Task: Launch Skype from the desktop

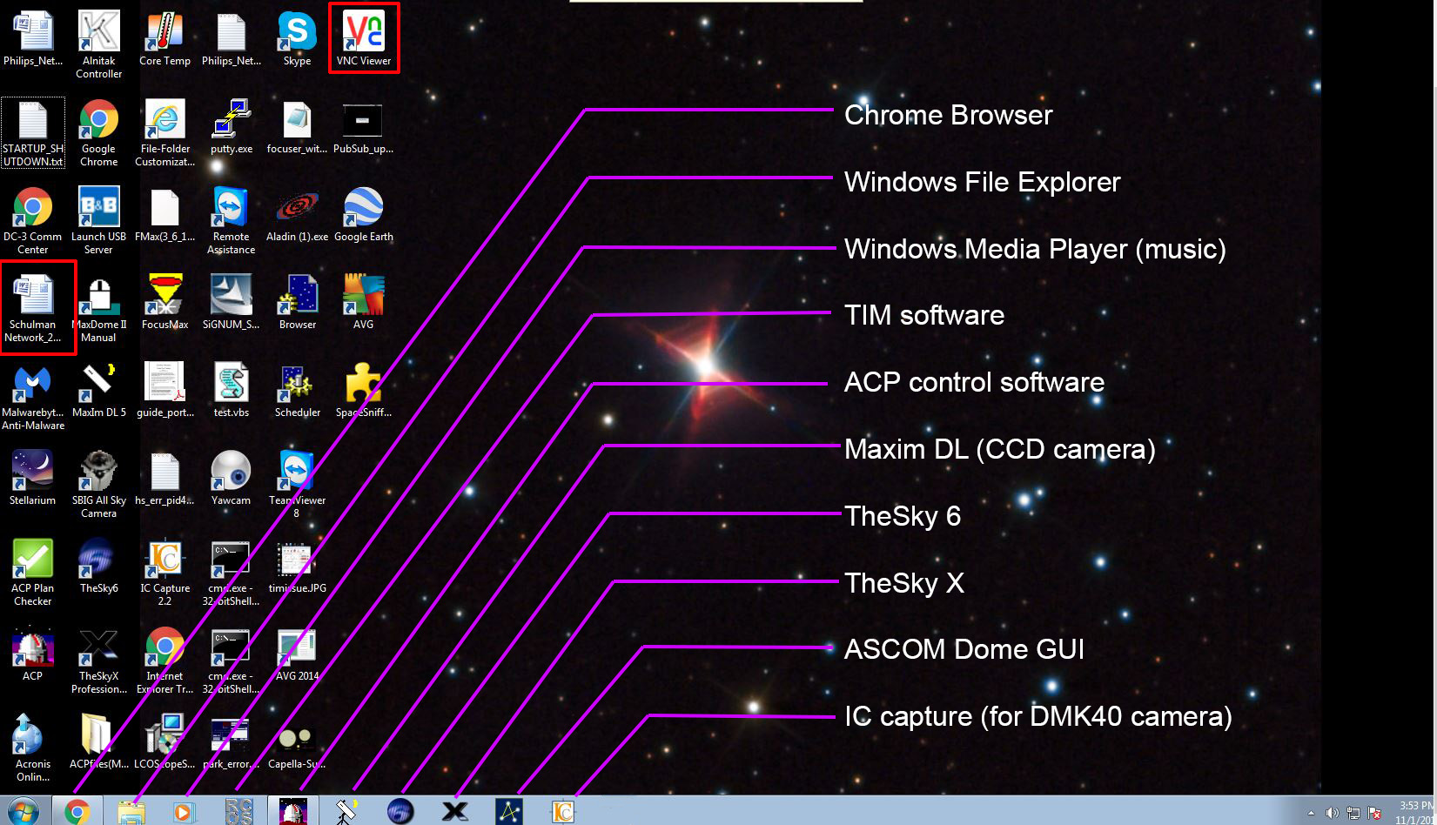Action: (x=297, y=38)
